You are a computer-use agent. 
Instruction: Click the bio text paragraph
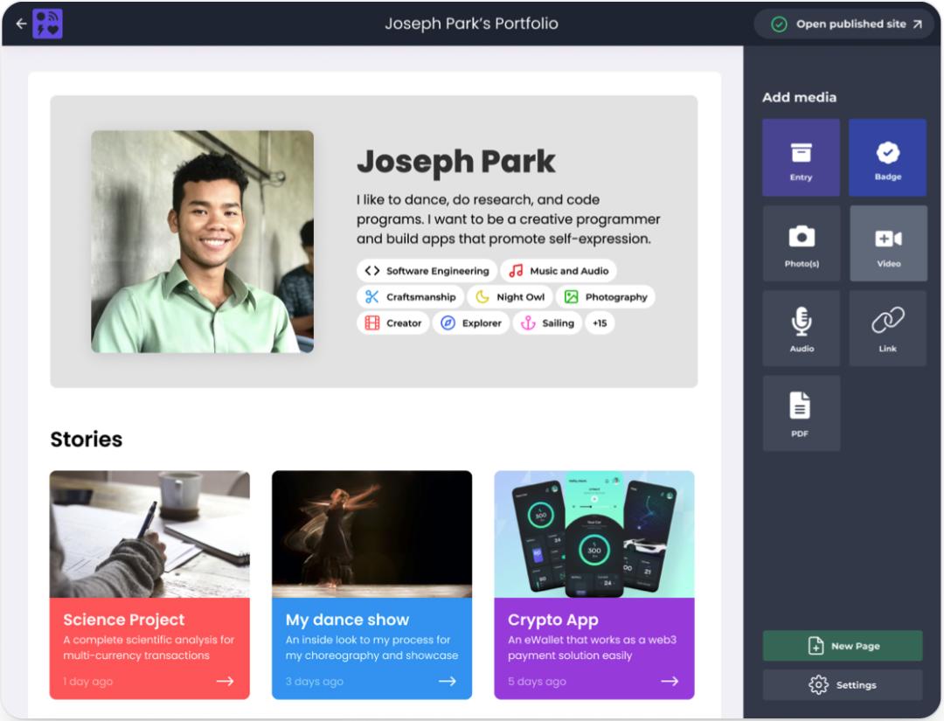(508, 219)
